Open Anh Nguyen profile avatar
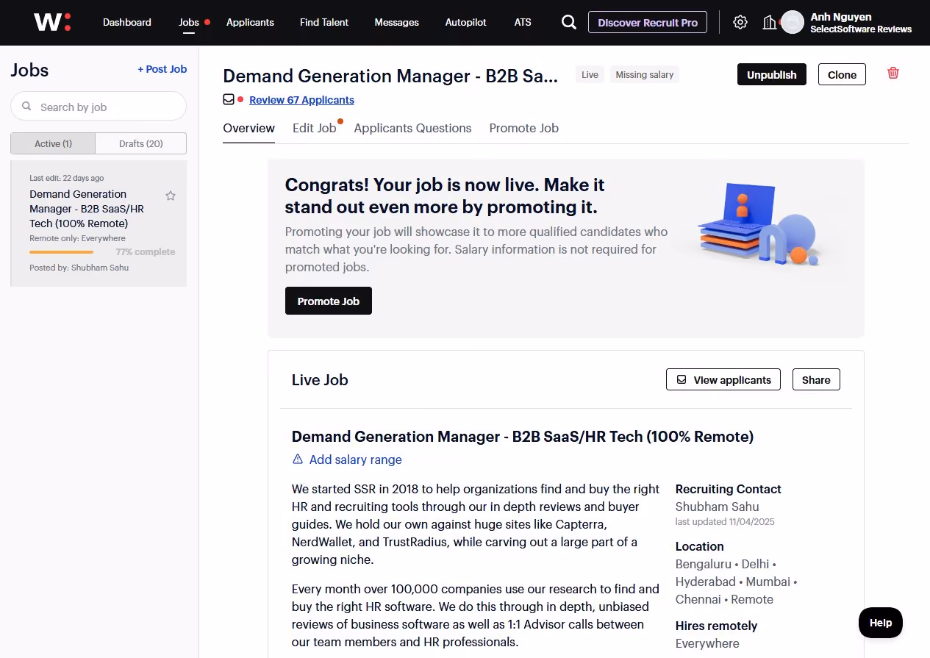 click(793, 22)
